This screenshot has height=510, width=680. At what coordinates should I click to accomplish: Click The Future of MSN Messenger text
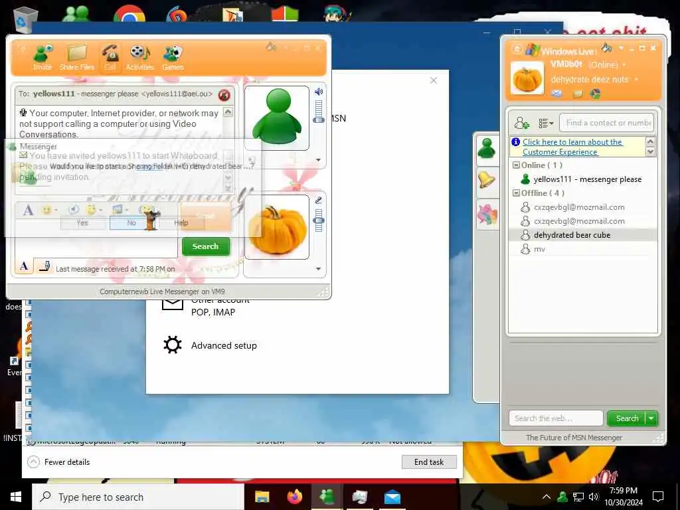[x=574, y=438]
